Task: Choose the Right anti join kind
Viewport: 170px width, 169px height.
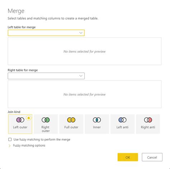Action: 148,124
